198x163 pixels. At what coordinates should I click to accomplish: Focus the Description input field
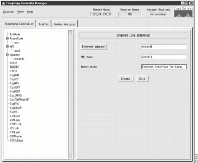[x=164, y=67]
